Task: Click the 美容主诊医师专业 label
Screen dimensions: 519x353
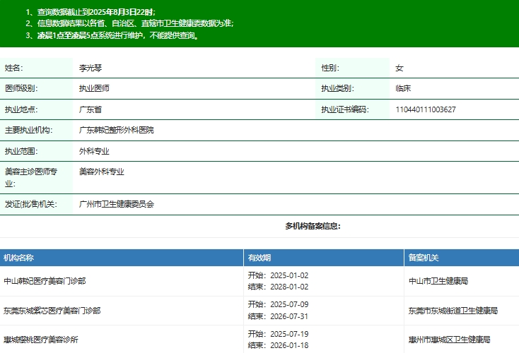Action: click(31, 178)
